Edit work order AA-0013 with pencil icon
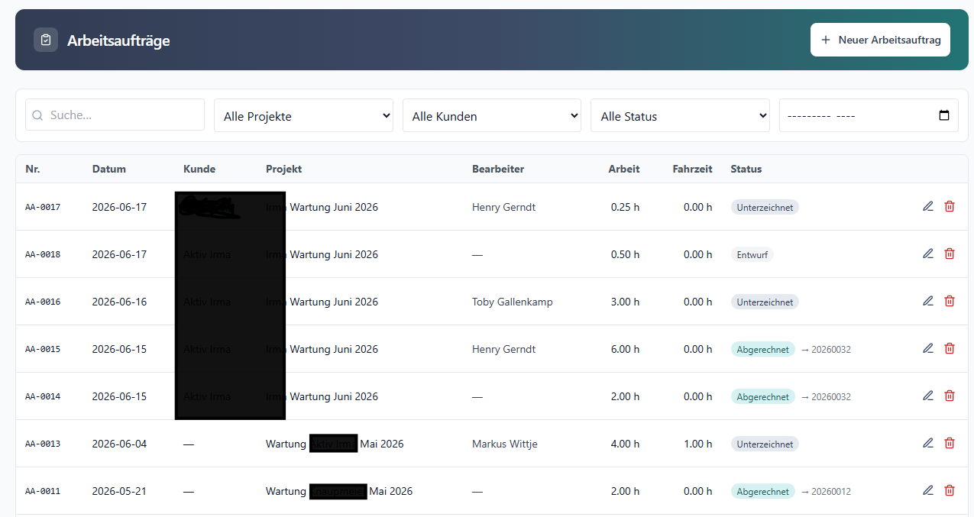974x517 pixels. pyautogui.click(x=928, y=443)
